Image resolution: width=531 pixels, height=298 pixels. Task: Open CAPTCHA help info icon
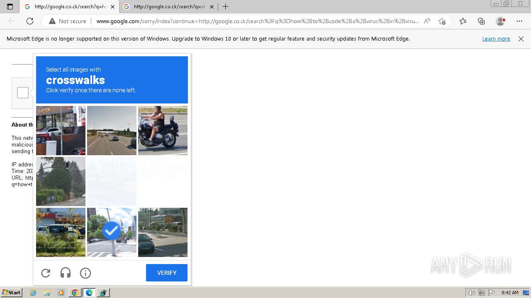[x=85, y=273]
